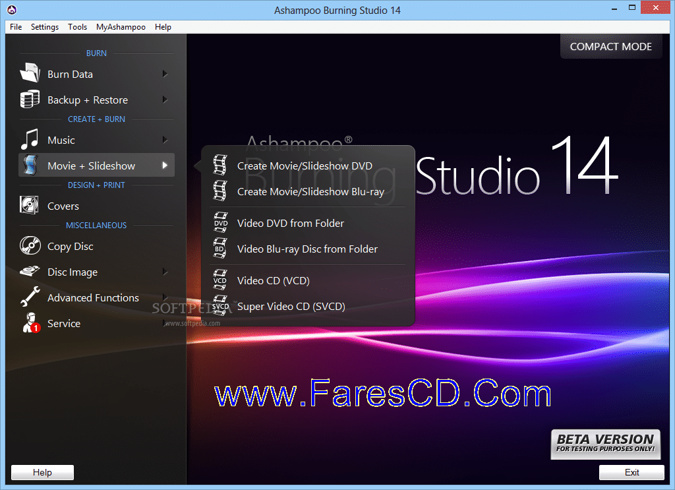Click the SVCD film icon
The width and height of the screenshot is (675, 490).
[x=220, y=306]
